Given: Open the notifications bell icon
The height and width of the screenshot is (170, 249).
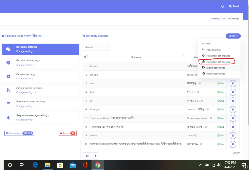Looking at the screenshot, I should [x=222, y=6].
